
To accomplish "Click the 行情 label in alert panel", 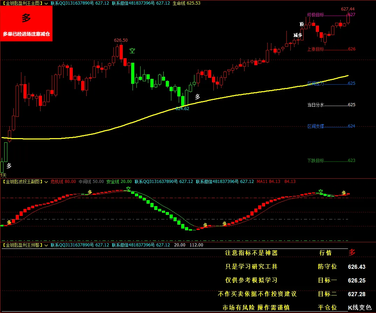I will pyautogui.click(x=325, y=253).
